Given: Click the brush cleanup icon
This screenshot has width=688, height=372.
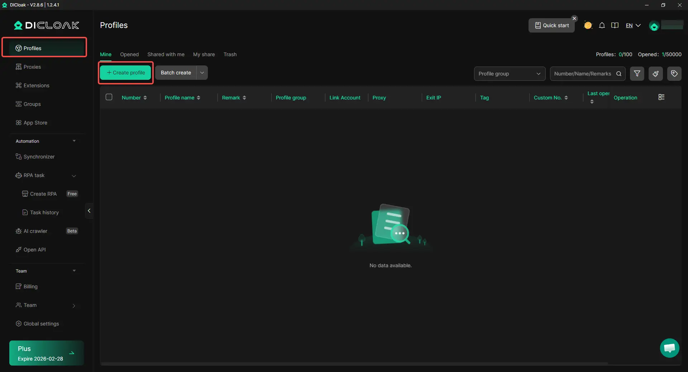Looking at the screenshot, I should [655, 74].
